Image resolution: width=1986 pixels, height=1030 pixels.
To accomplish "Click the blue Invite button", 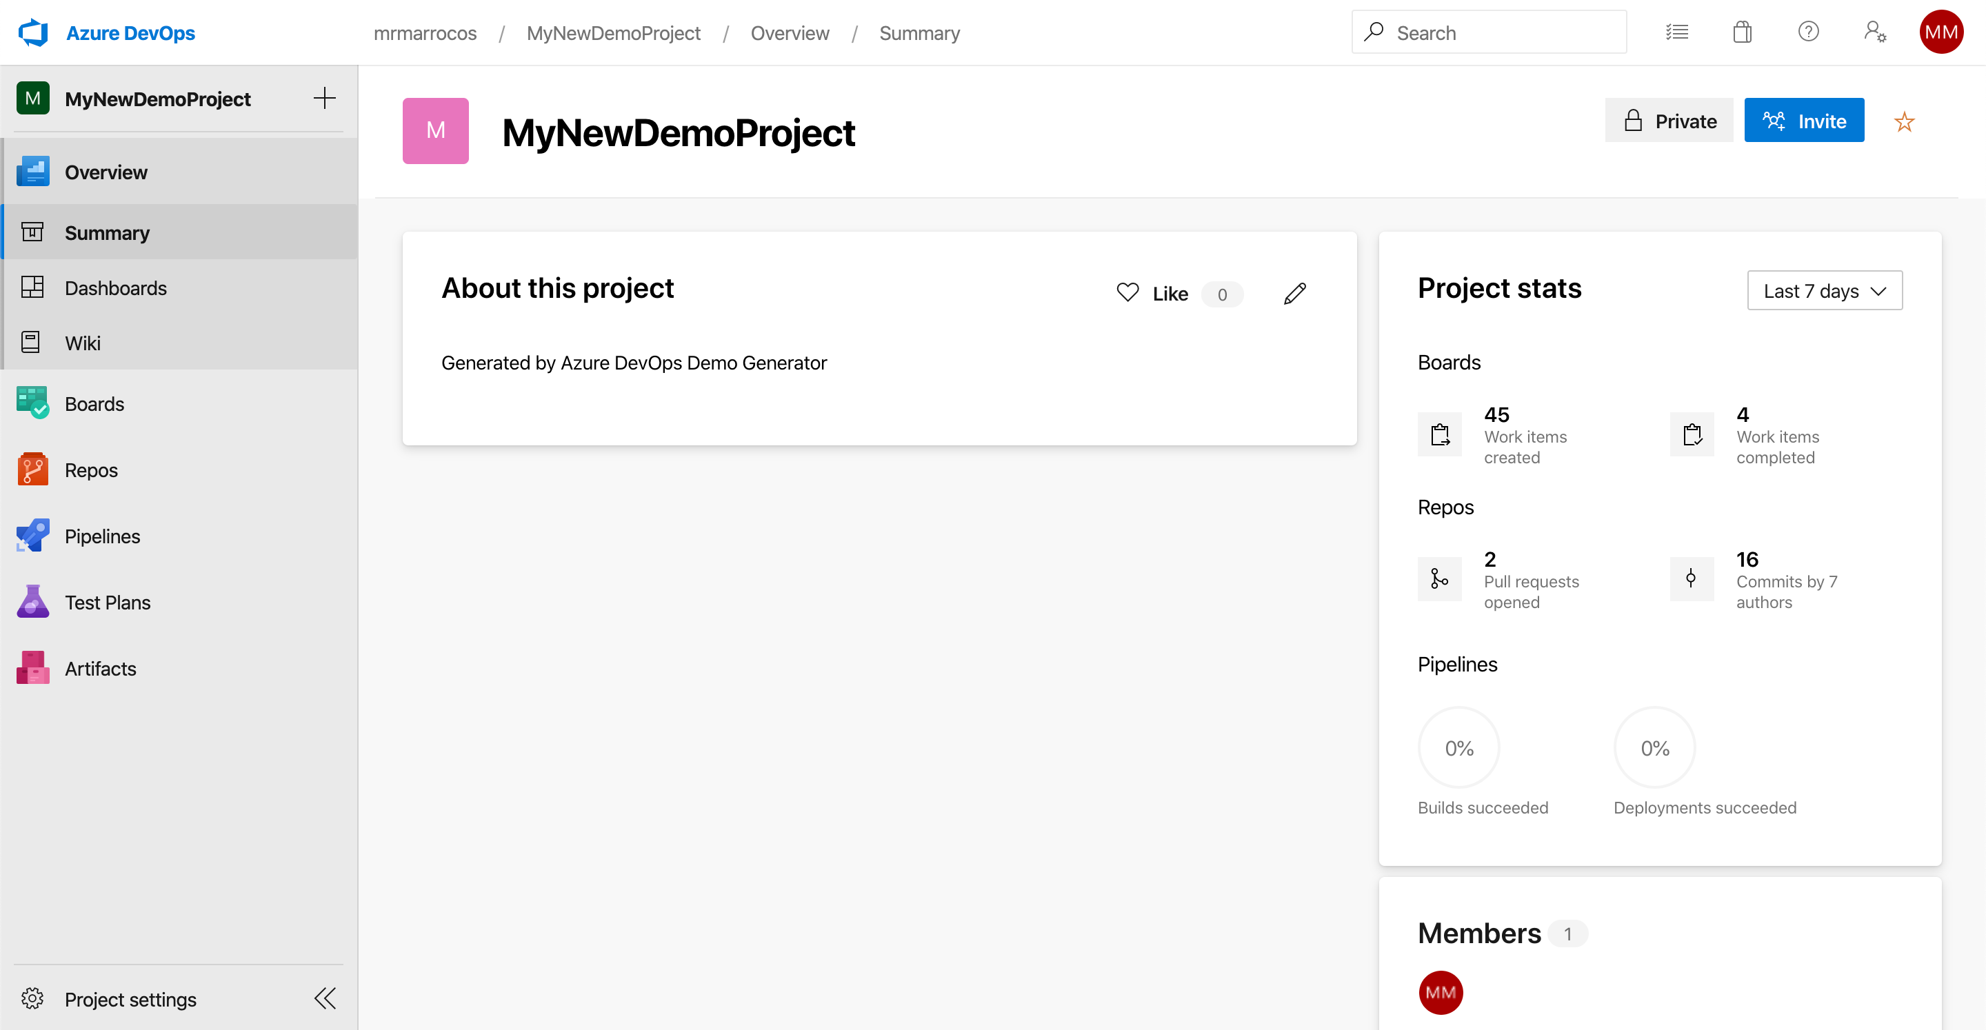I will pos(1803,120).
